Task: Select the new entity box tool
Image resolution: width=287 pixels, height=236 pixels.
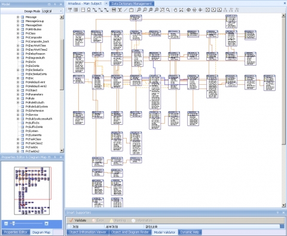Action: pos(83,10)
